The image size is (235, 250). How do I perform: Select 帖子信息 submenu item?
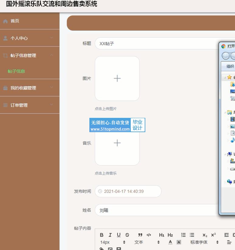coord(16,71)
